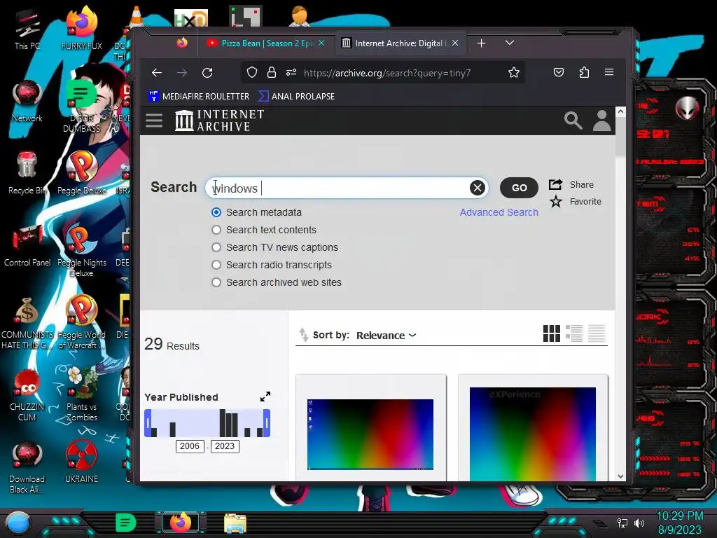Click the page scrollbar up arrow
The image size is (717, 538).
pos(620,111)
